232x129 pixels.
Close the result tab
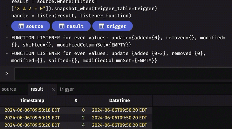(x=53, y=89)
